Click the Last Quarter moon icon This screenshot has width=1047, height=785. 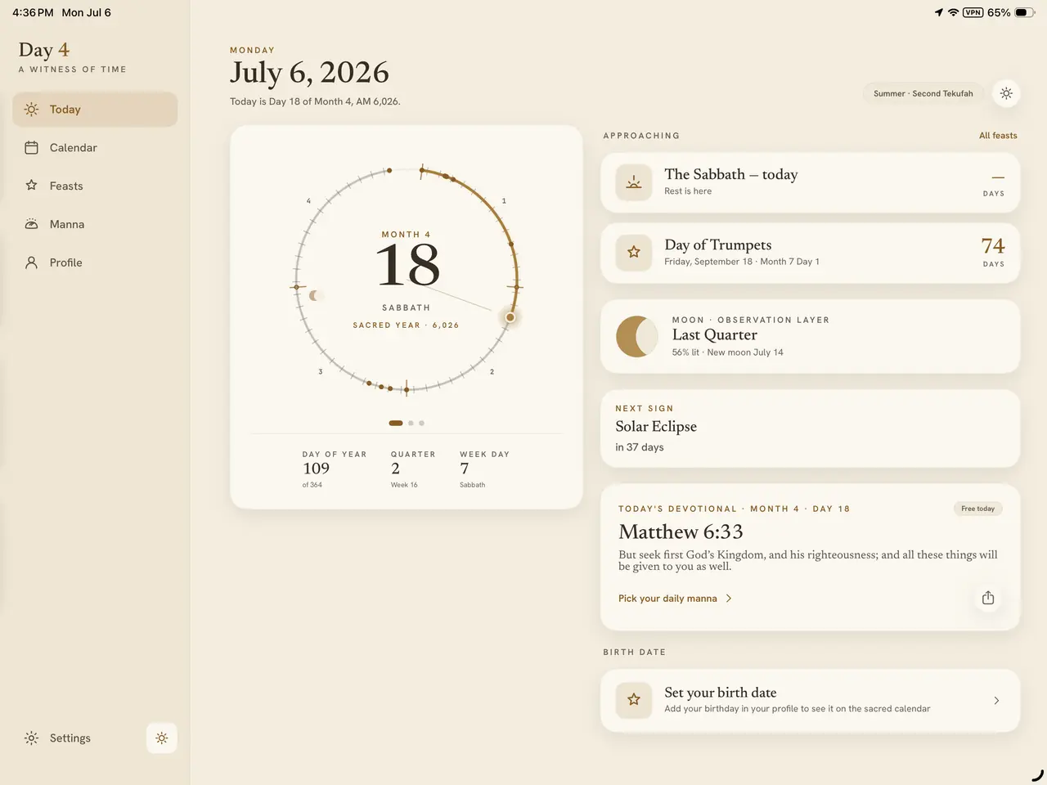[x=636, y=336]
